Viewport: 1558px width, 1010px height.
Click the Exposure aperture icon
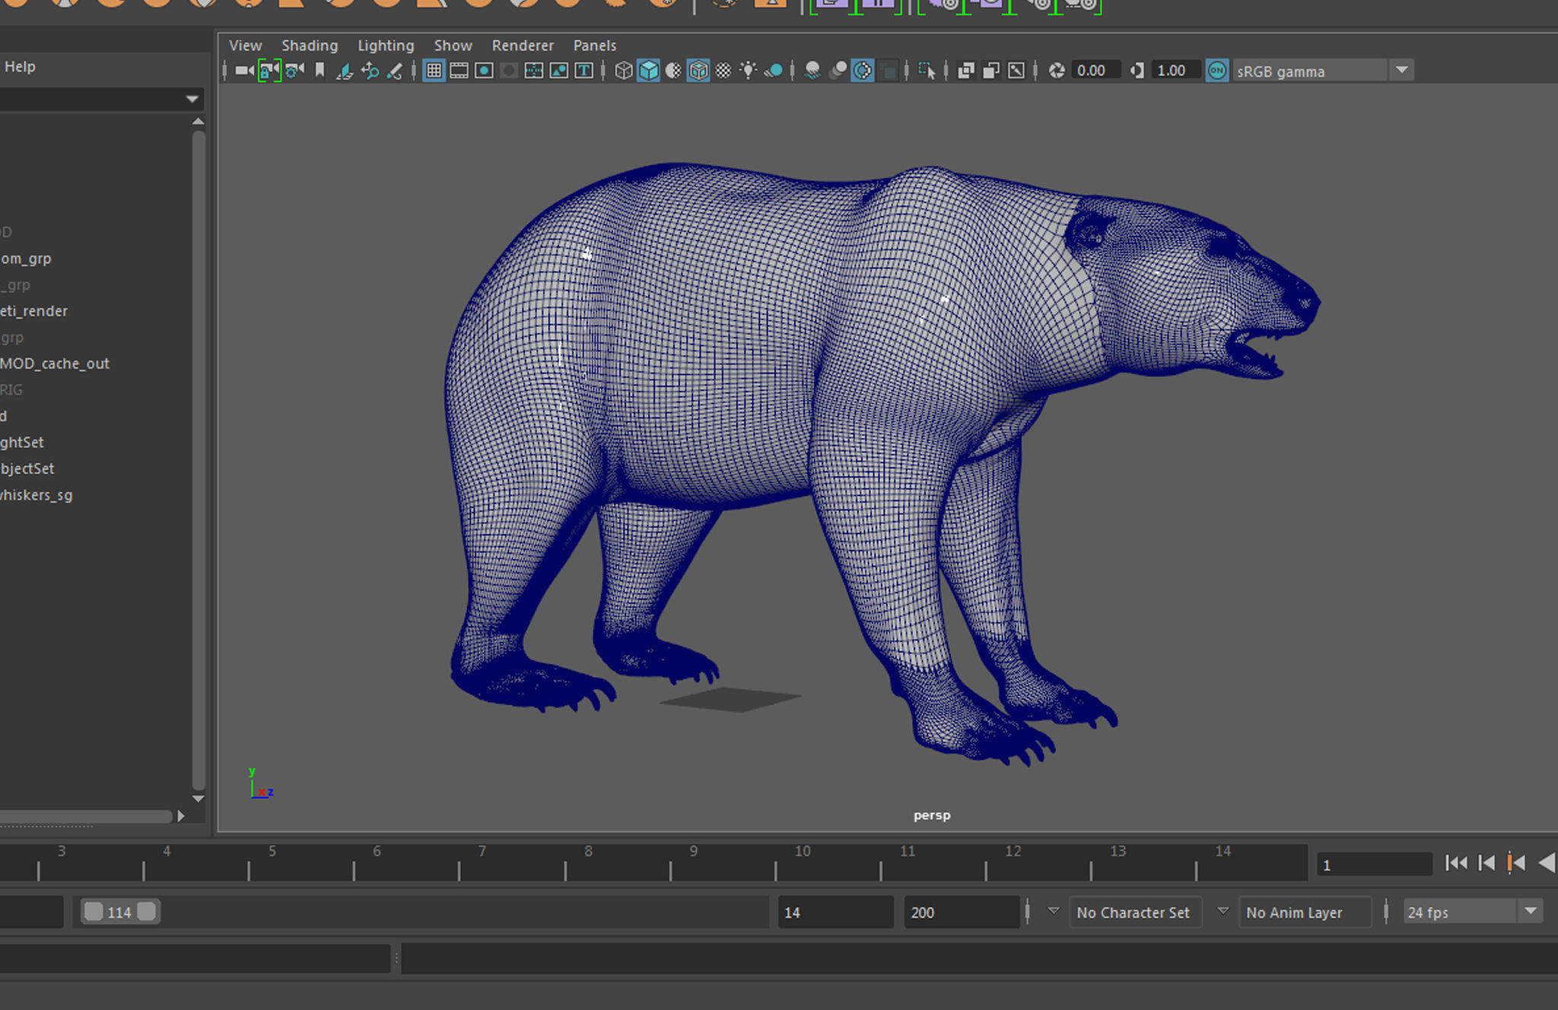click(x=1057, y=71)
